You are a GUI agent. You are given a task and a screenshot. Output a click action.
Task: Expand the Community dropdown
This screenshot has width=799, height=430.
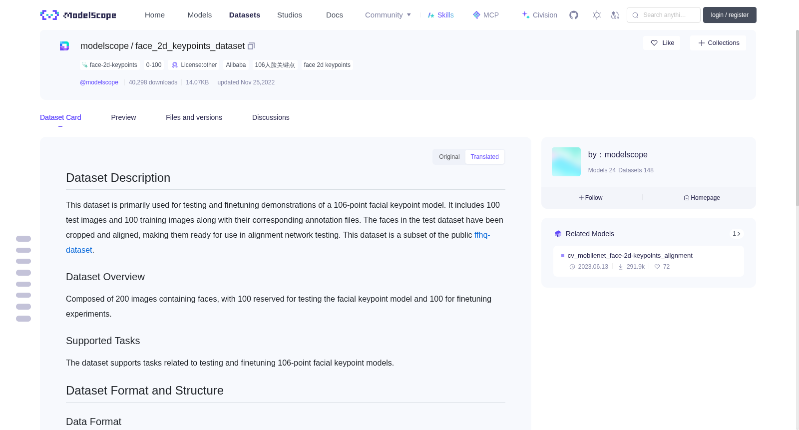[388, 15]
